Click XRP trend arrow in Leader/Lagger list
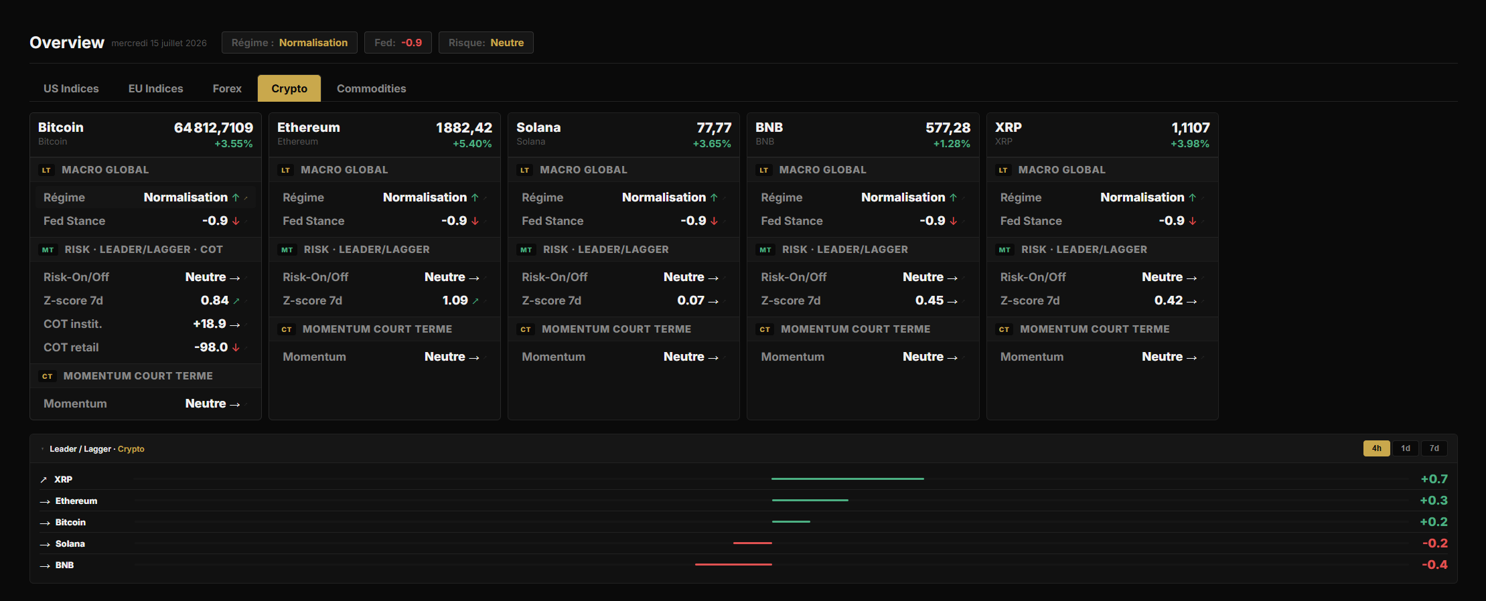The width and height of the screenshot is (1486, 601). point(44,480)
